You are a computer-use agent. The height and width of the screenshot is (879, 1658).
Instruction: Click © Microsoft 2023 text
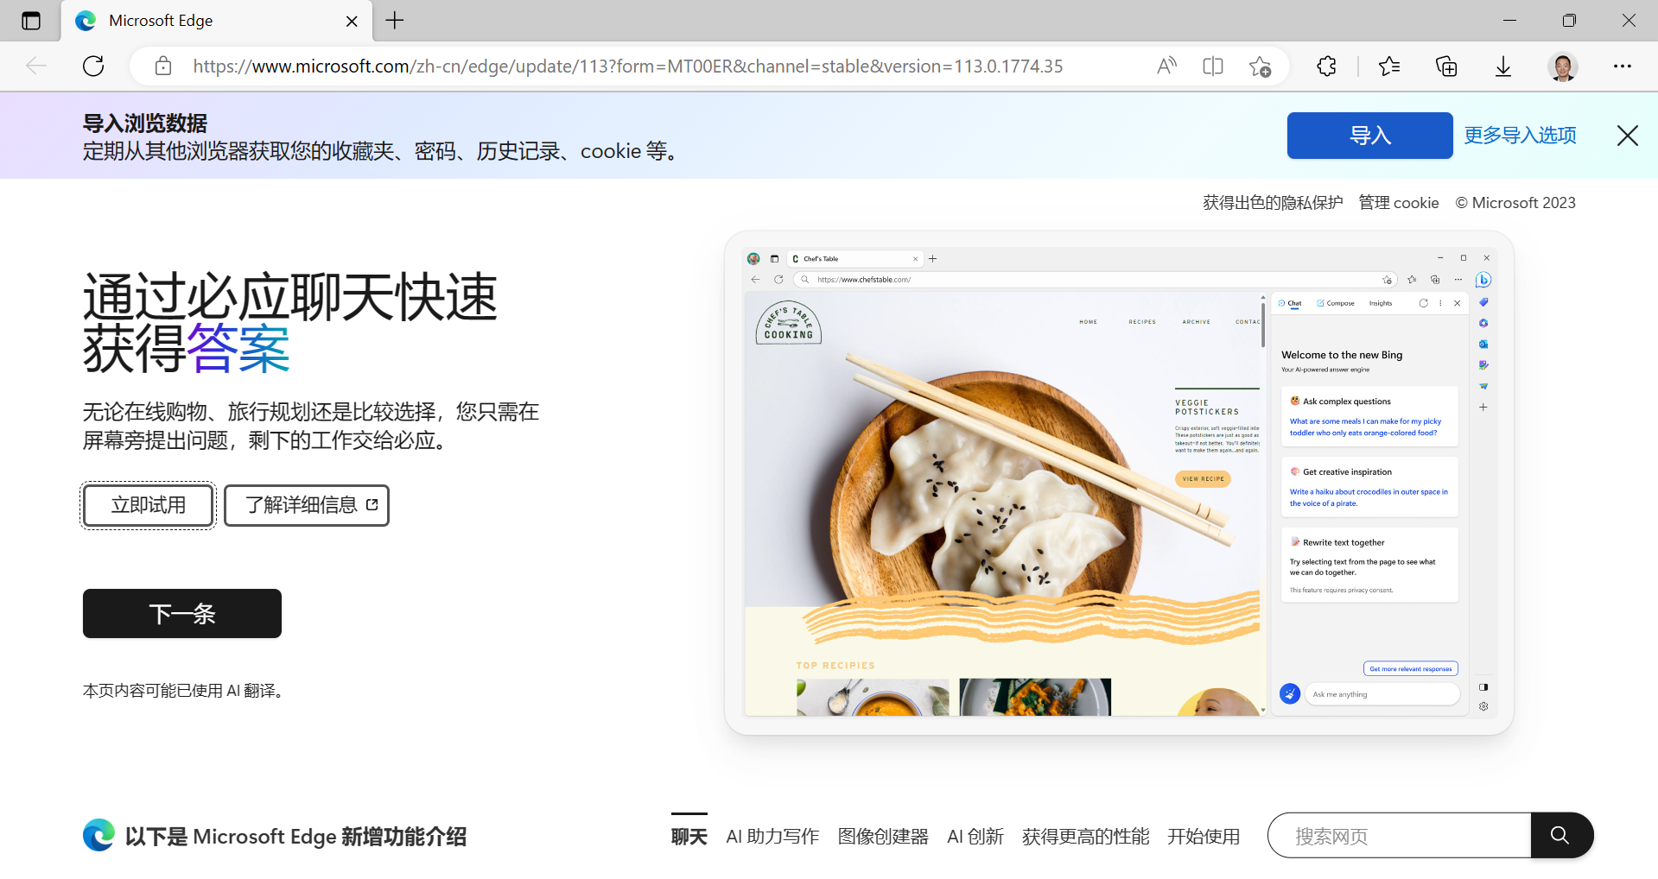(x=1515, y=203)
